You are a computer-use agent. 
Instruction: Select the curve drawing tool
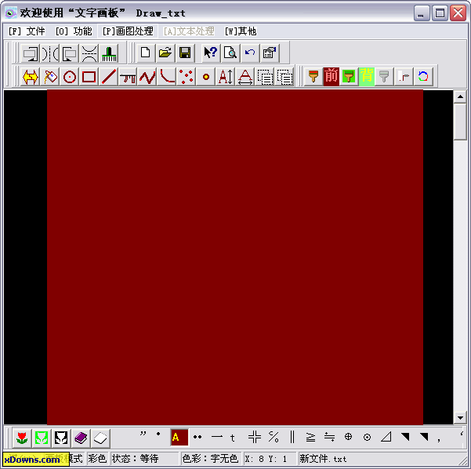167,77
